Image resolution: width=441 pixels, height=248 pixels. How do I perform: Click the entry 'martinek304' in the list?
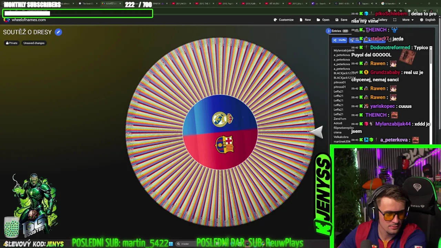[x=342, y=142]
